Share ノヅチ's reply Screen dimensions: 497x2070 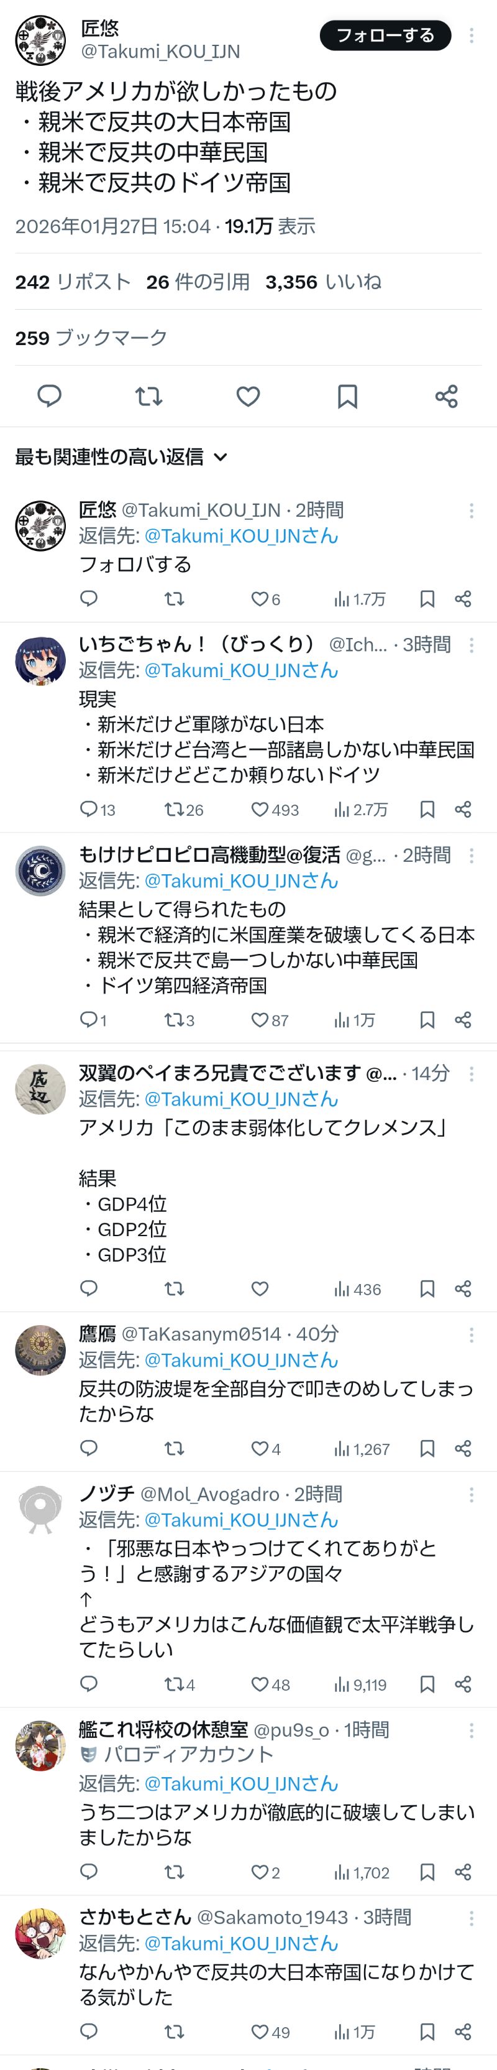point(463,1684)
